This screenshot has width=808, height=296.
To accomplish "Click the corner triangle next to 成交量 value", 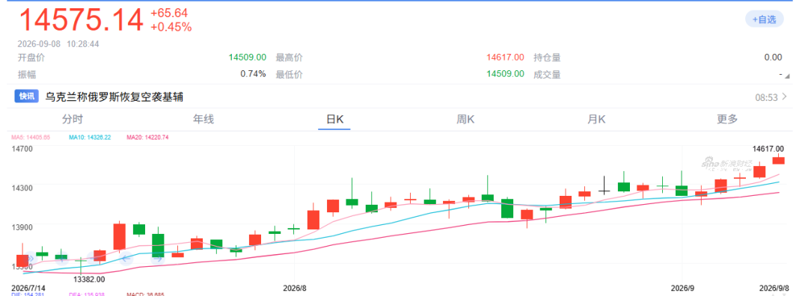I will click(787, 75).
